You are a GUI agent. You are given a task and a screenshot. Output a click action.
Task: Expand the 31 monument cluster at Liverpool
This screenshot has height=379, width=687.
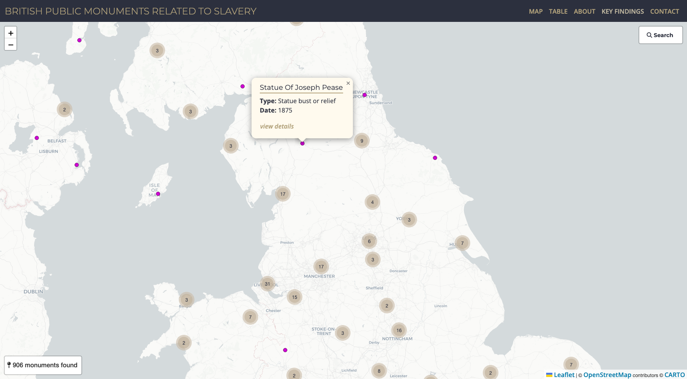point(267,284)
